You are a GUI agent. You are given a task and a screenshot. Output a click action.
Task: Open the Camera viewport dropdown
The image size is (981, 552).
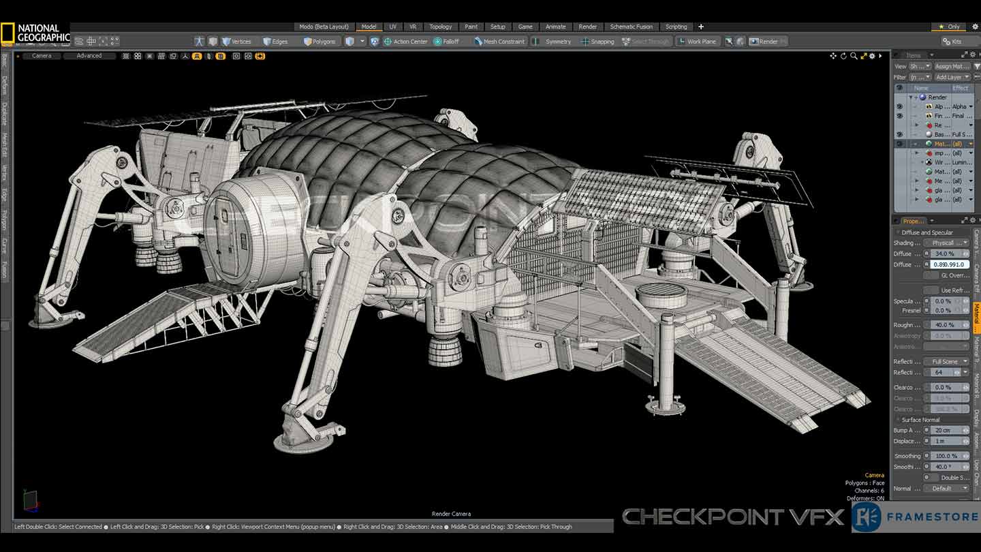coord(42,56)
